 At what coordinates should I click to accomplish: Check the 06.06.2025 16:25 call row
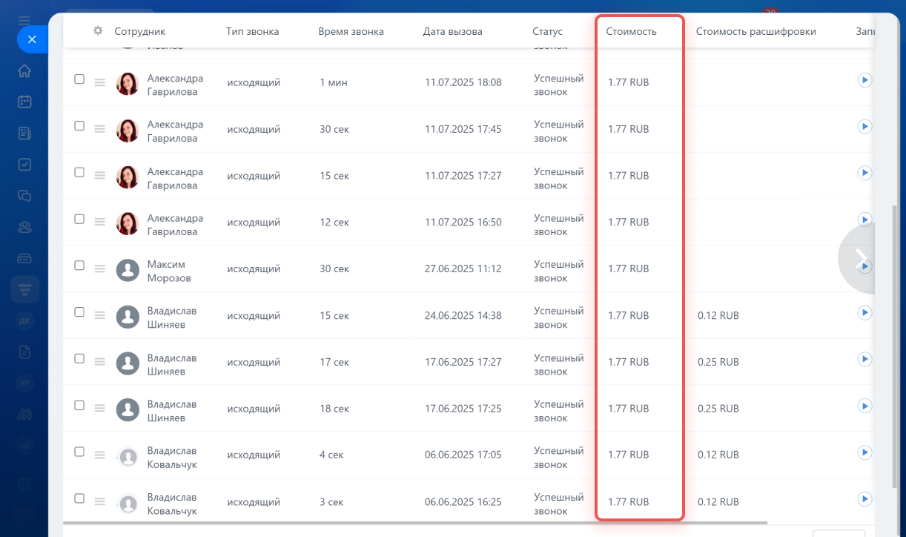tap(79, 498)
